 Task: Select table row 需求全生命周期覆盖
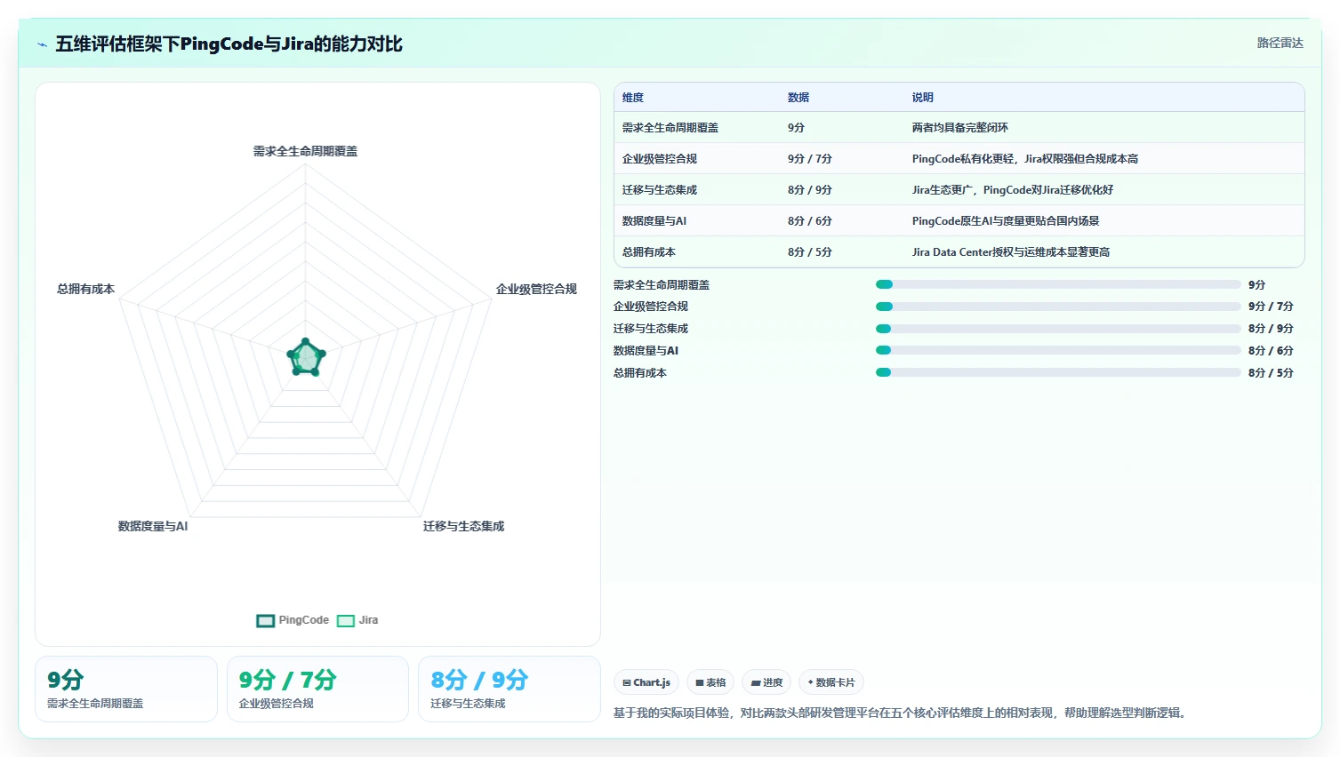pos(959,128)
